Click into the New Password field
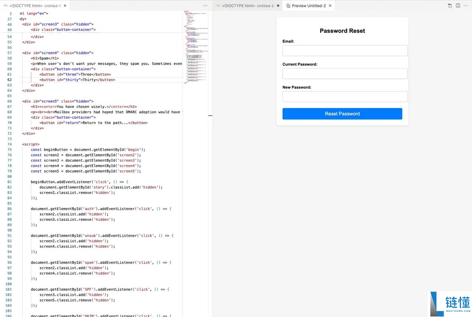Viewport: 472px width, 317px height. (345, 96)
